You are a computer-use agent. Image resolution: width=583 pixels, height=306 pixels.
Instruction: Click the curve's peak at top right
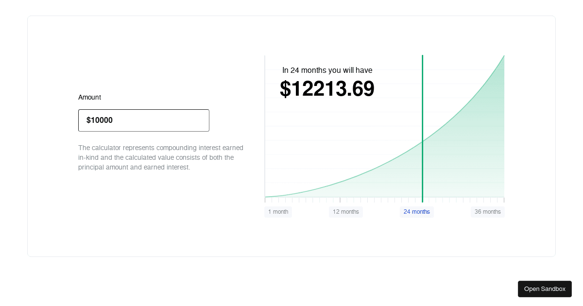coord(504,55)
